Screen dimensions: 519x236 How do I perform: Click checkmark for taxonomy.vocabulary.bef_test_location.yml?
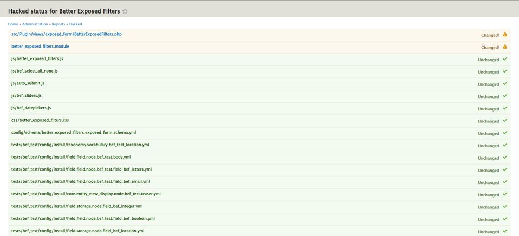[x=505, y=145]
